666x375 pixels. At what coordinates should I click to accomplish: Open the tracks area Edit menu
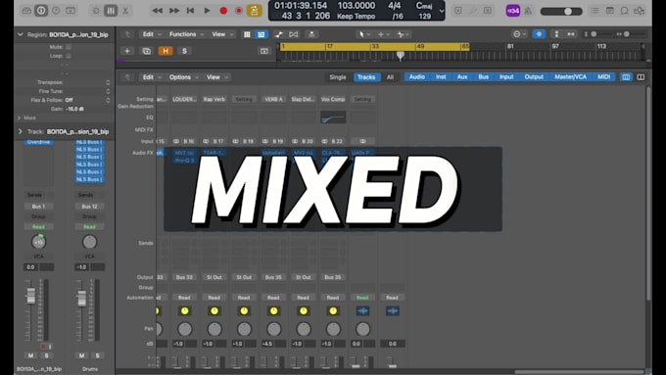click(x=152, y=34)
